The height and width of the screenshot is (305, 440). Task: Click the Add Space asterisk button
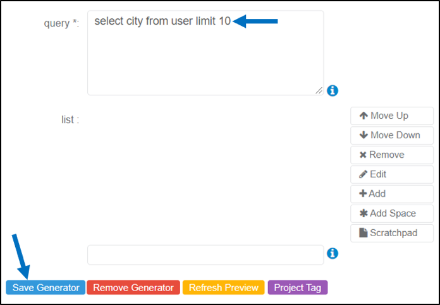tap(392, 213)
